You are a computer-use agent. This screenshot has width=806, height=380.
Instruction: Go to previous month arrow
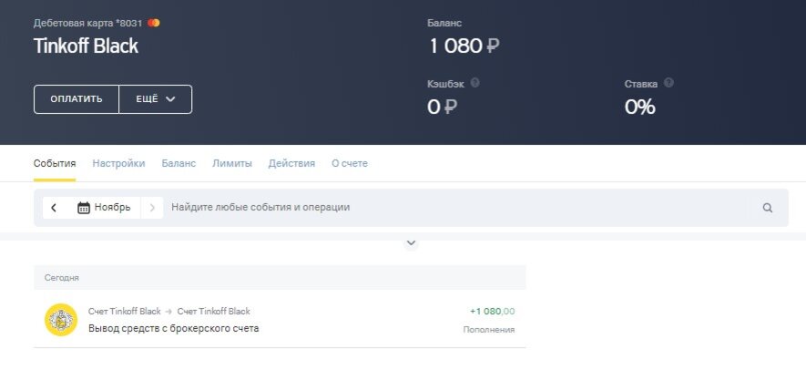(54, 208)
